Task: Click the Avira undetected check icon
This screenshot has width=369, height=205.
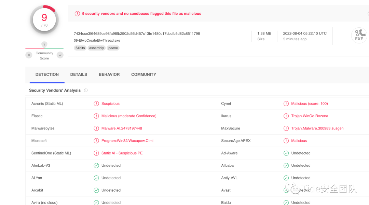Action: click(96, 202)
